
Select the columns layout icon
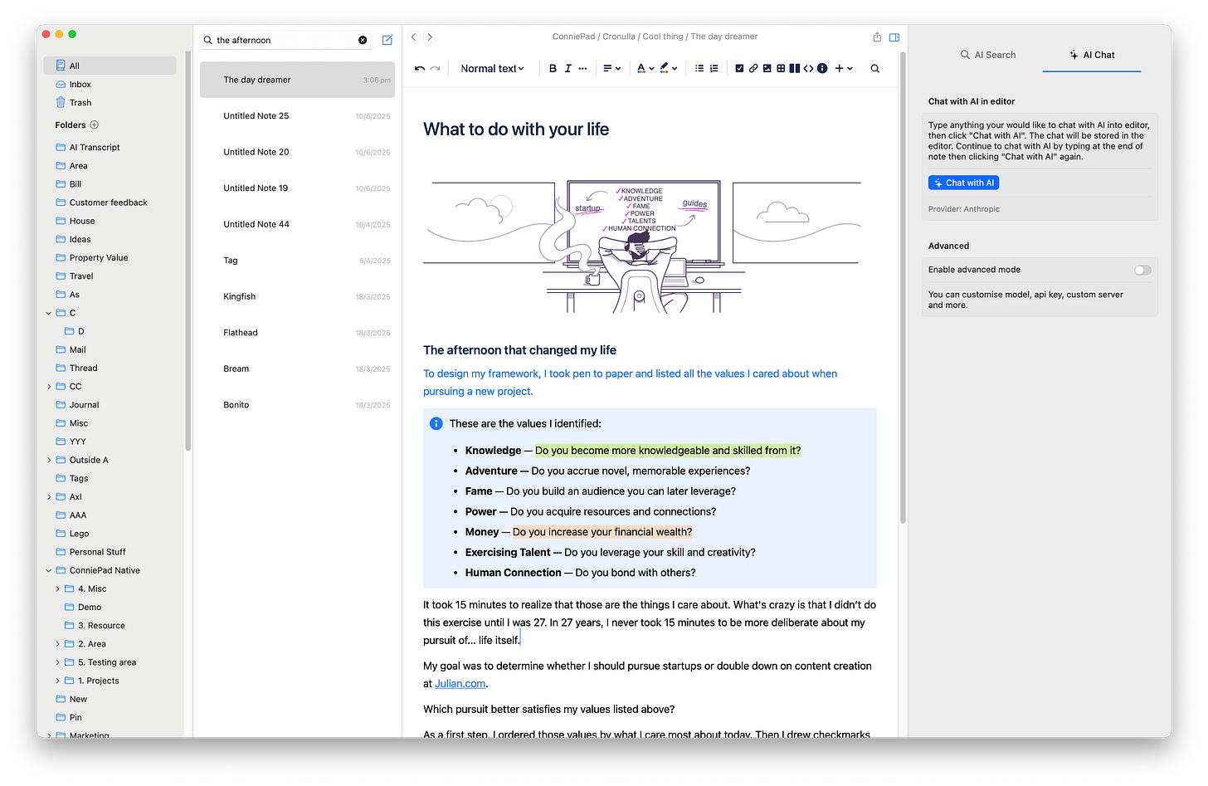[794, 68]
